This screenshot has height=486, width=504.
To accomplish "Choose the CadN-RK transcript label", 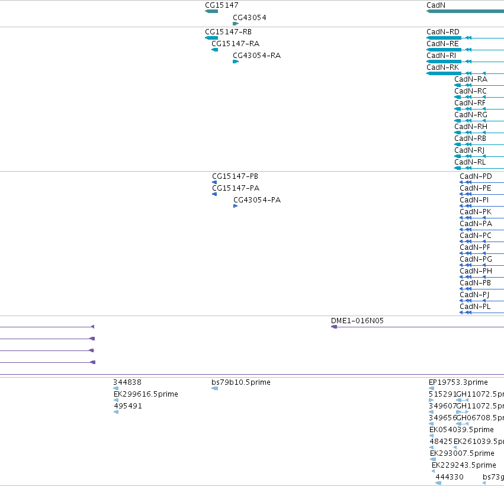I will [x=443, y=67].
